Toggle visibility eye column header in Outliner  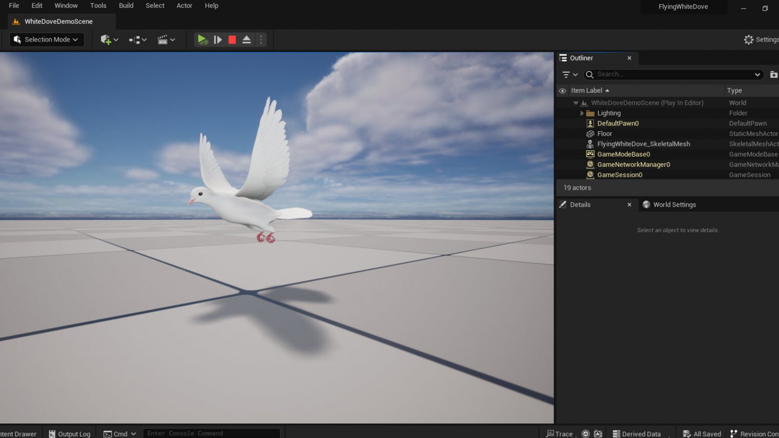[562, 90]
